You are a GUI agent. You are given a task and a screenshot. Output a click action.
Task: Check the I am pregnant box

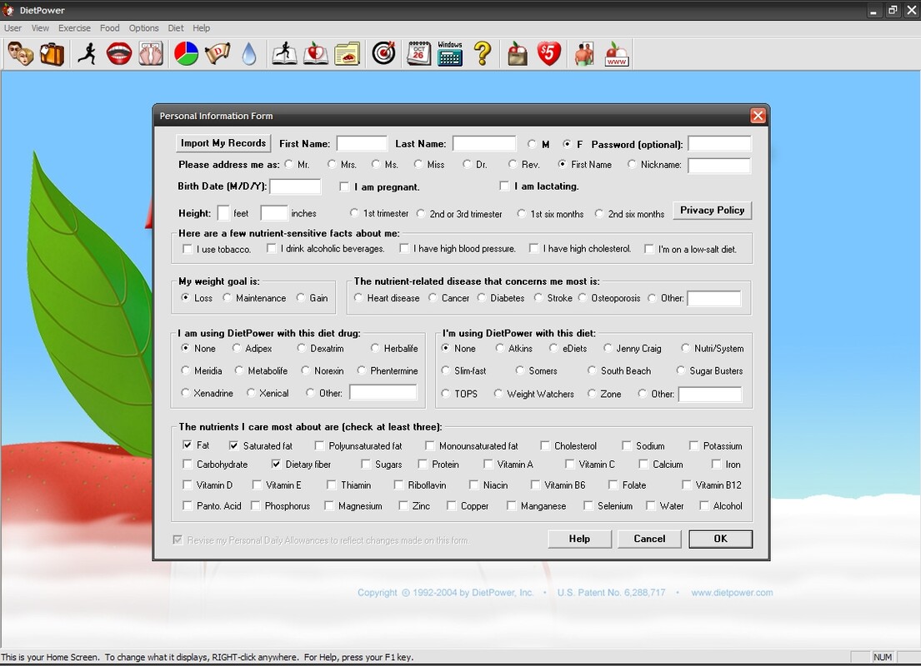point(344,186)
